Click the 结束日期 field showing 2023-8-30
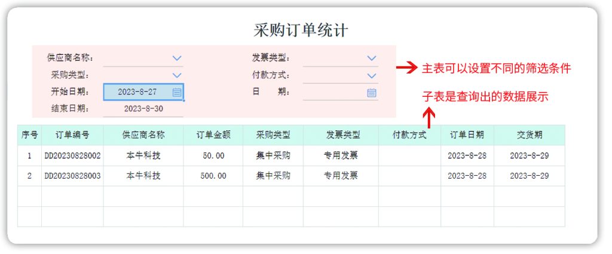Viewport: 612px width, 254px height. [143, 109]
